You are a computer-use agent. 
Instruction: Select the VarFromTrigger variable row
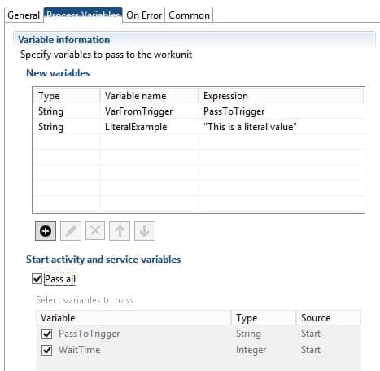[x=199, y=111]
